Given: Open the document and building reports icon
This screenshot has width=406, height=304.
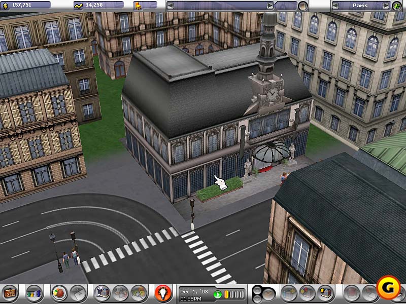Looking at the screenshot, I should [102, 293].
